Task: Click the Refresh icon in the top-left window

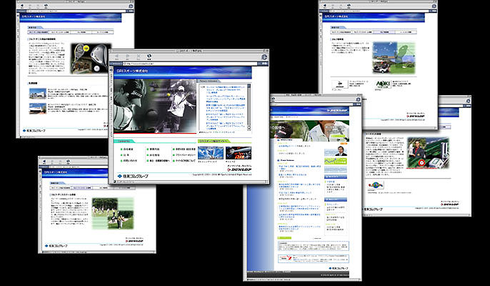Action: (46, 6)
